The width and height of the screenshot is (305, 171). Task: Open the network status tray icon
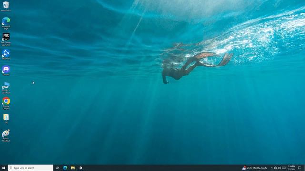pos(275,168)
